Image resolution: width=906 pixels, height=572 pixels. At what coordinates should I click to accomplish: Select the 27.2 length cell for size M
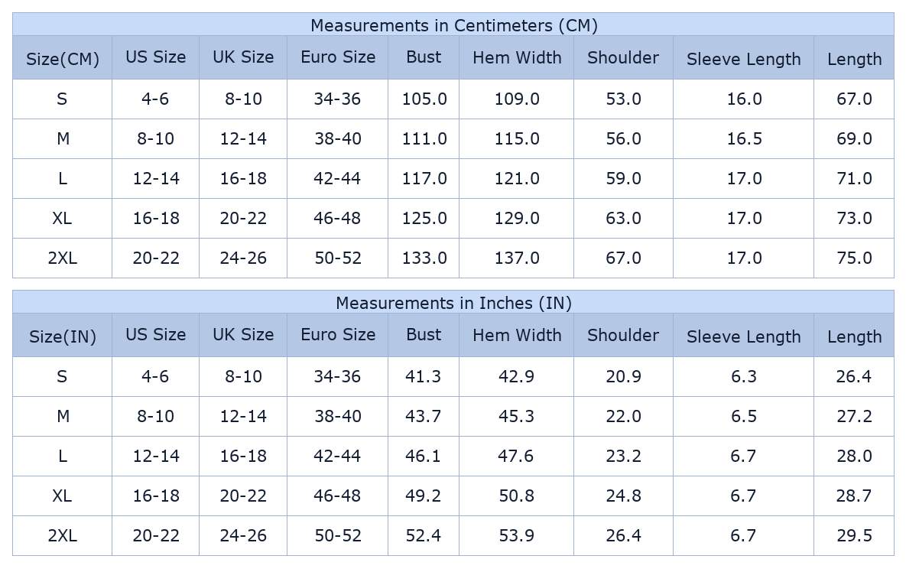coord(854,417)
